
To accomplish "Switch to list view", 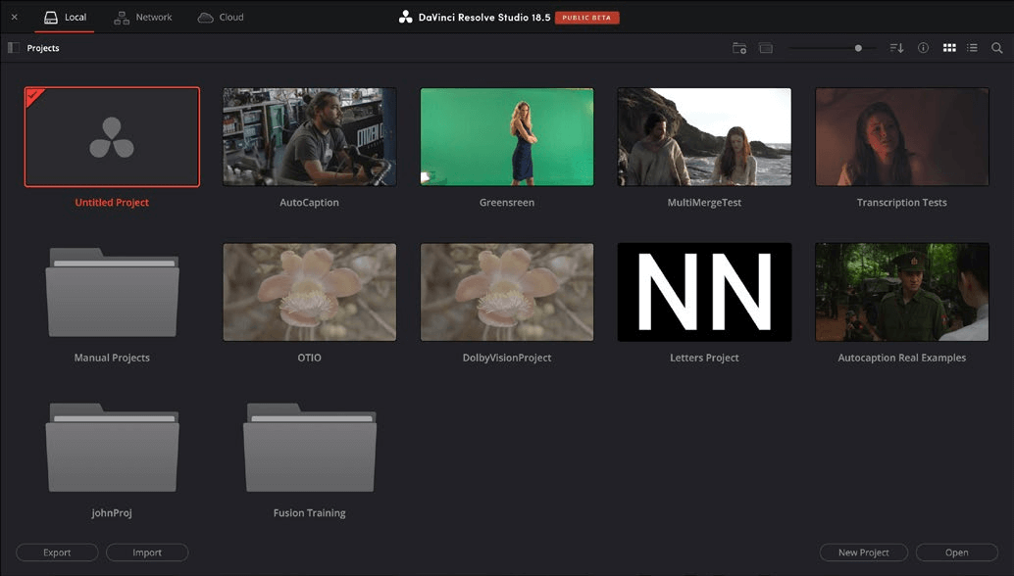I will click(972, 48).
